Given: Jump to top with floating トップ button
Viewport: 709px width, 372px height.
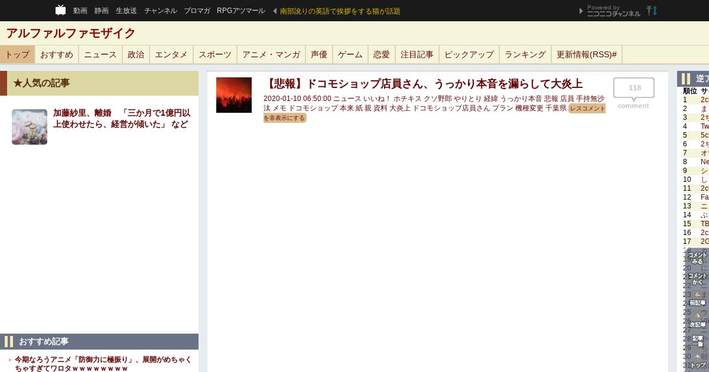Looking at the screenshot, I should [x=697, y=361].
